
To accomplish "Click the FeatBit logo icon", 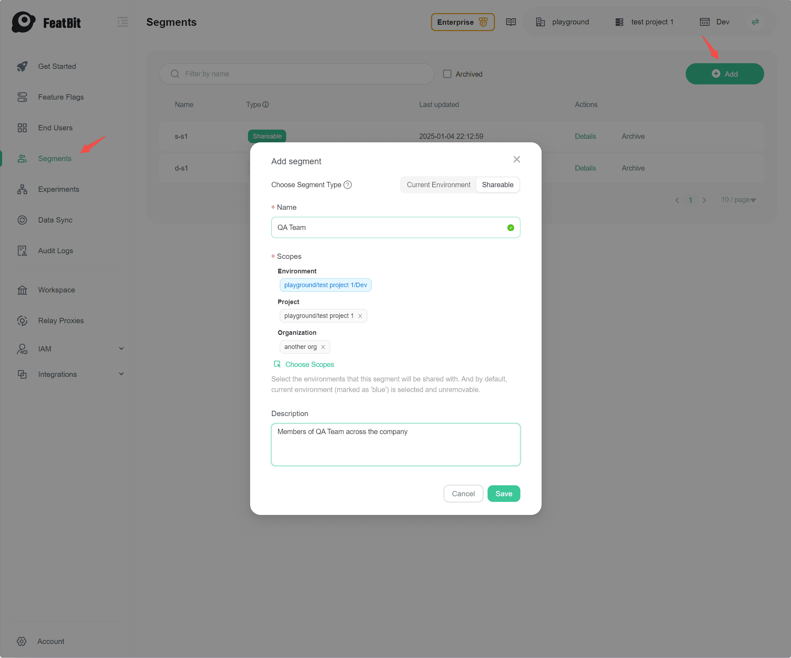I will coord(23,22).
